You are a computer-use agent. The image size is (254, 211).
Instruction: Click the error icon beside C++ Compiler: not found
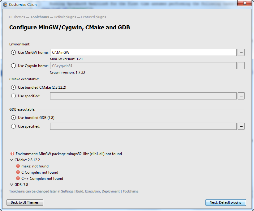coord(18,178)
